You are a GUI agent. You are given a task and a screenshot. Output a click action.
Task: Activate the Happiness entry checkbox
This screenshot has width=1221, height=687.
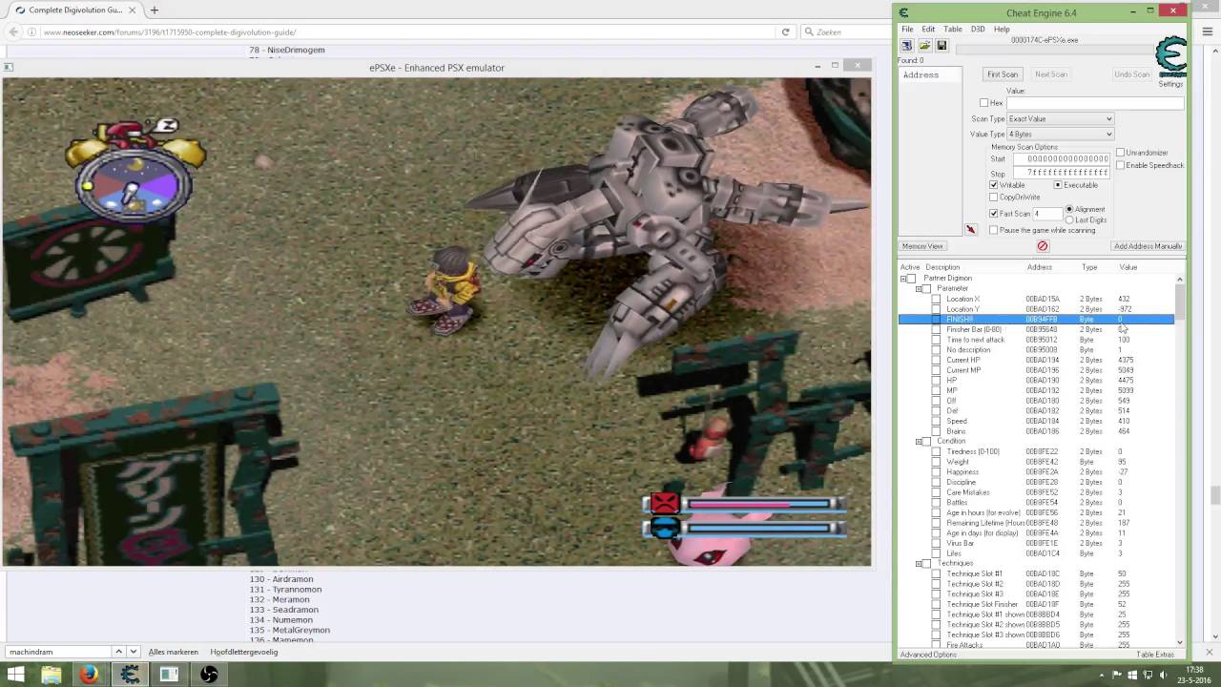tap(936, 471)
